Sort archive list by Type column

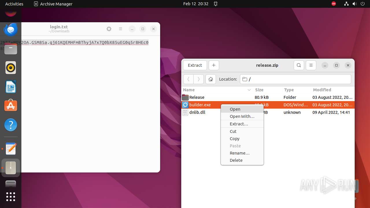coord(297,90)
